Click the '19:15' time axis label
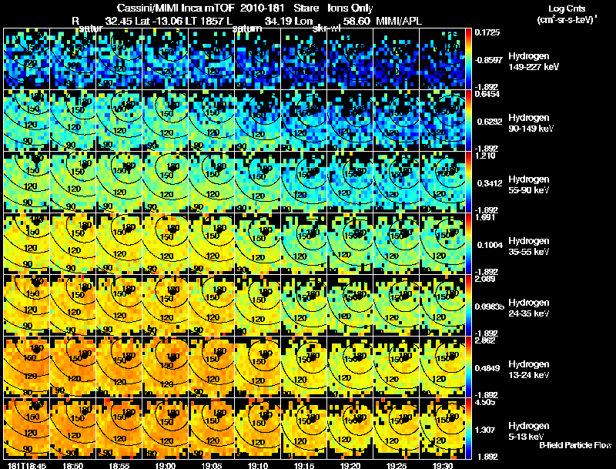 [303, 465]
